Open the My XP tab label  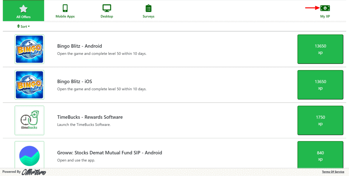[325, 17]
